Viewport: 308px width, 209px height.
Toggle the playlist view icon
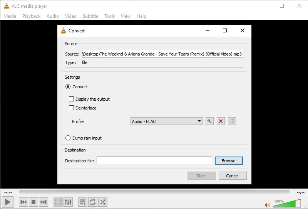[x=83, y=202]
